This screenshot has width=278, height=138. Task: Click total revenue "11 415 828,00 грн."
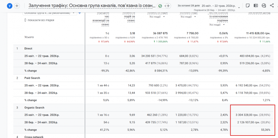coord(258,33)
